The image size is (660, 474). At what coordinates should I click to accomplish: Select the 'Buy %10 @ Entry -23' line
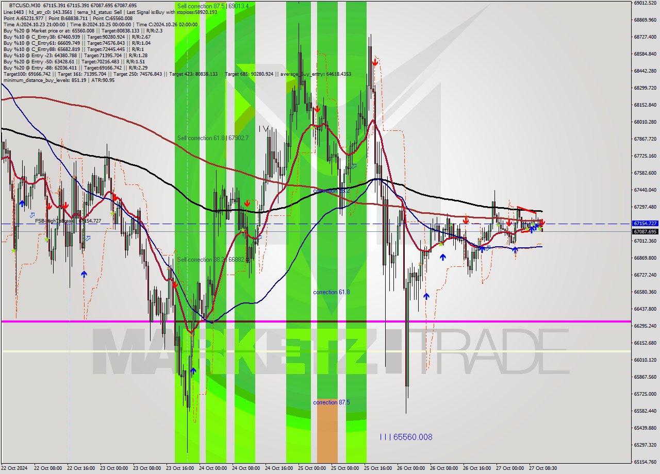point(75,55)
